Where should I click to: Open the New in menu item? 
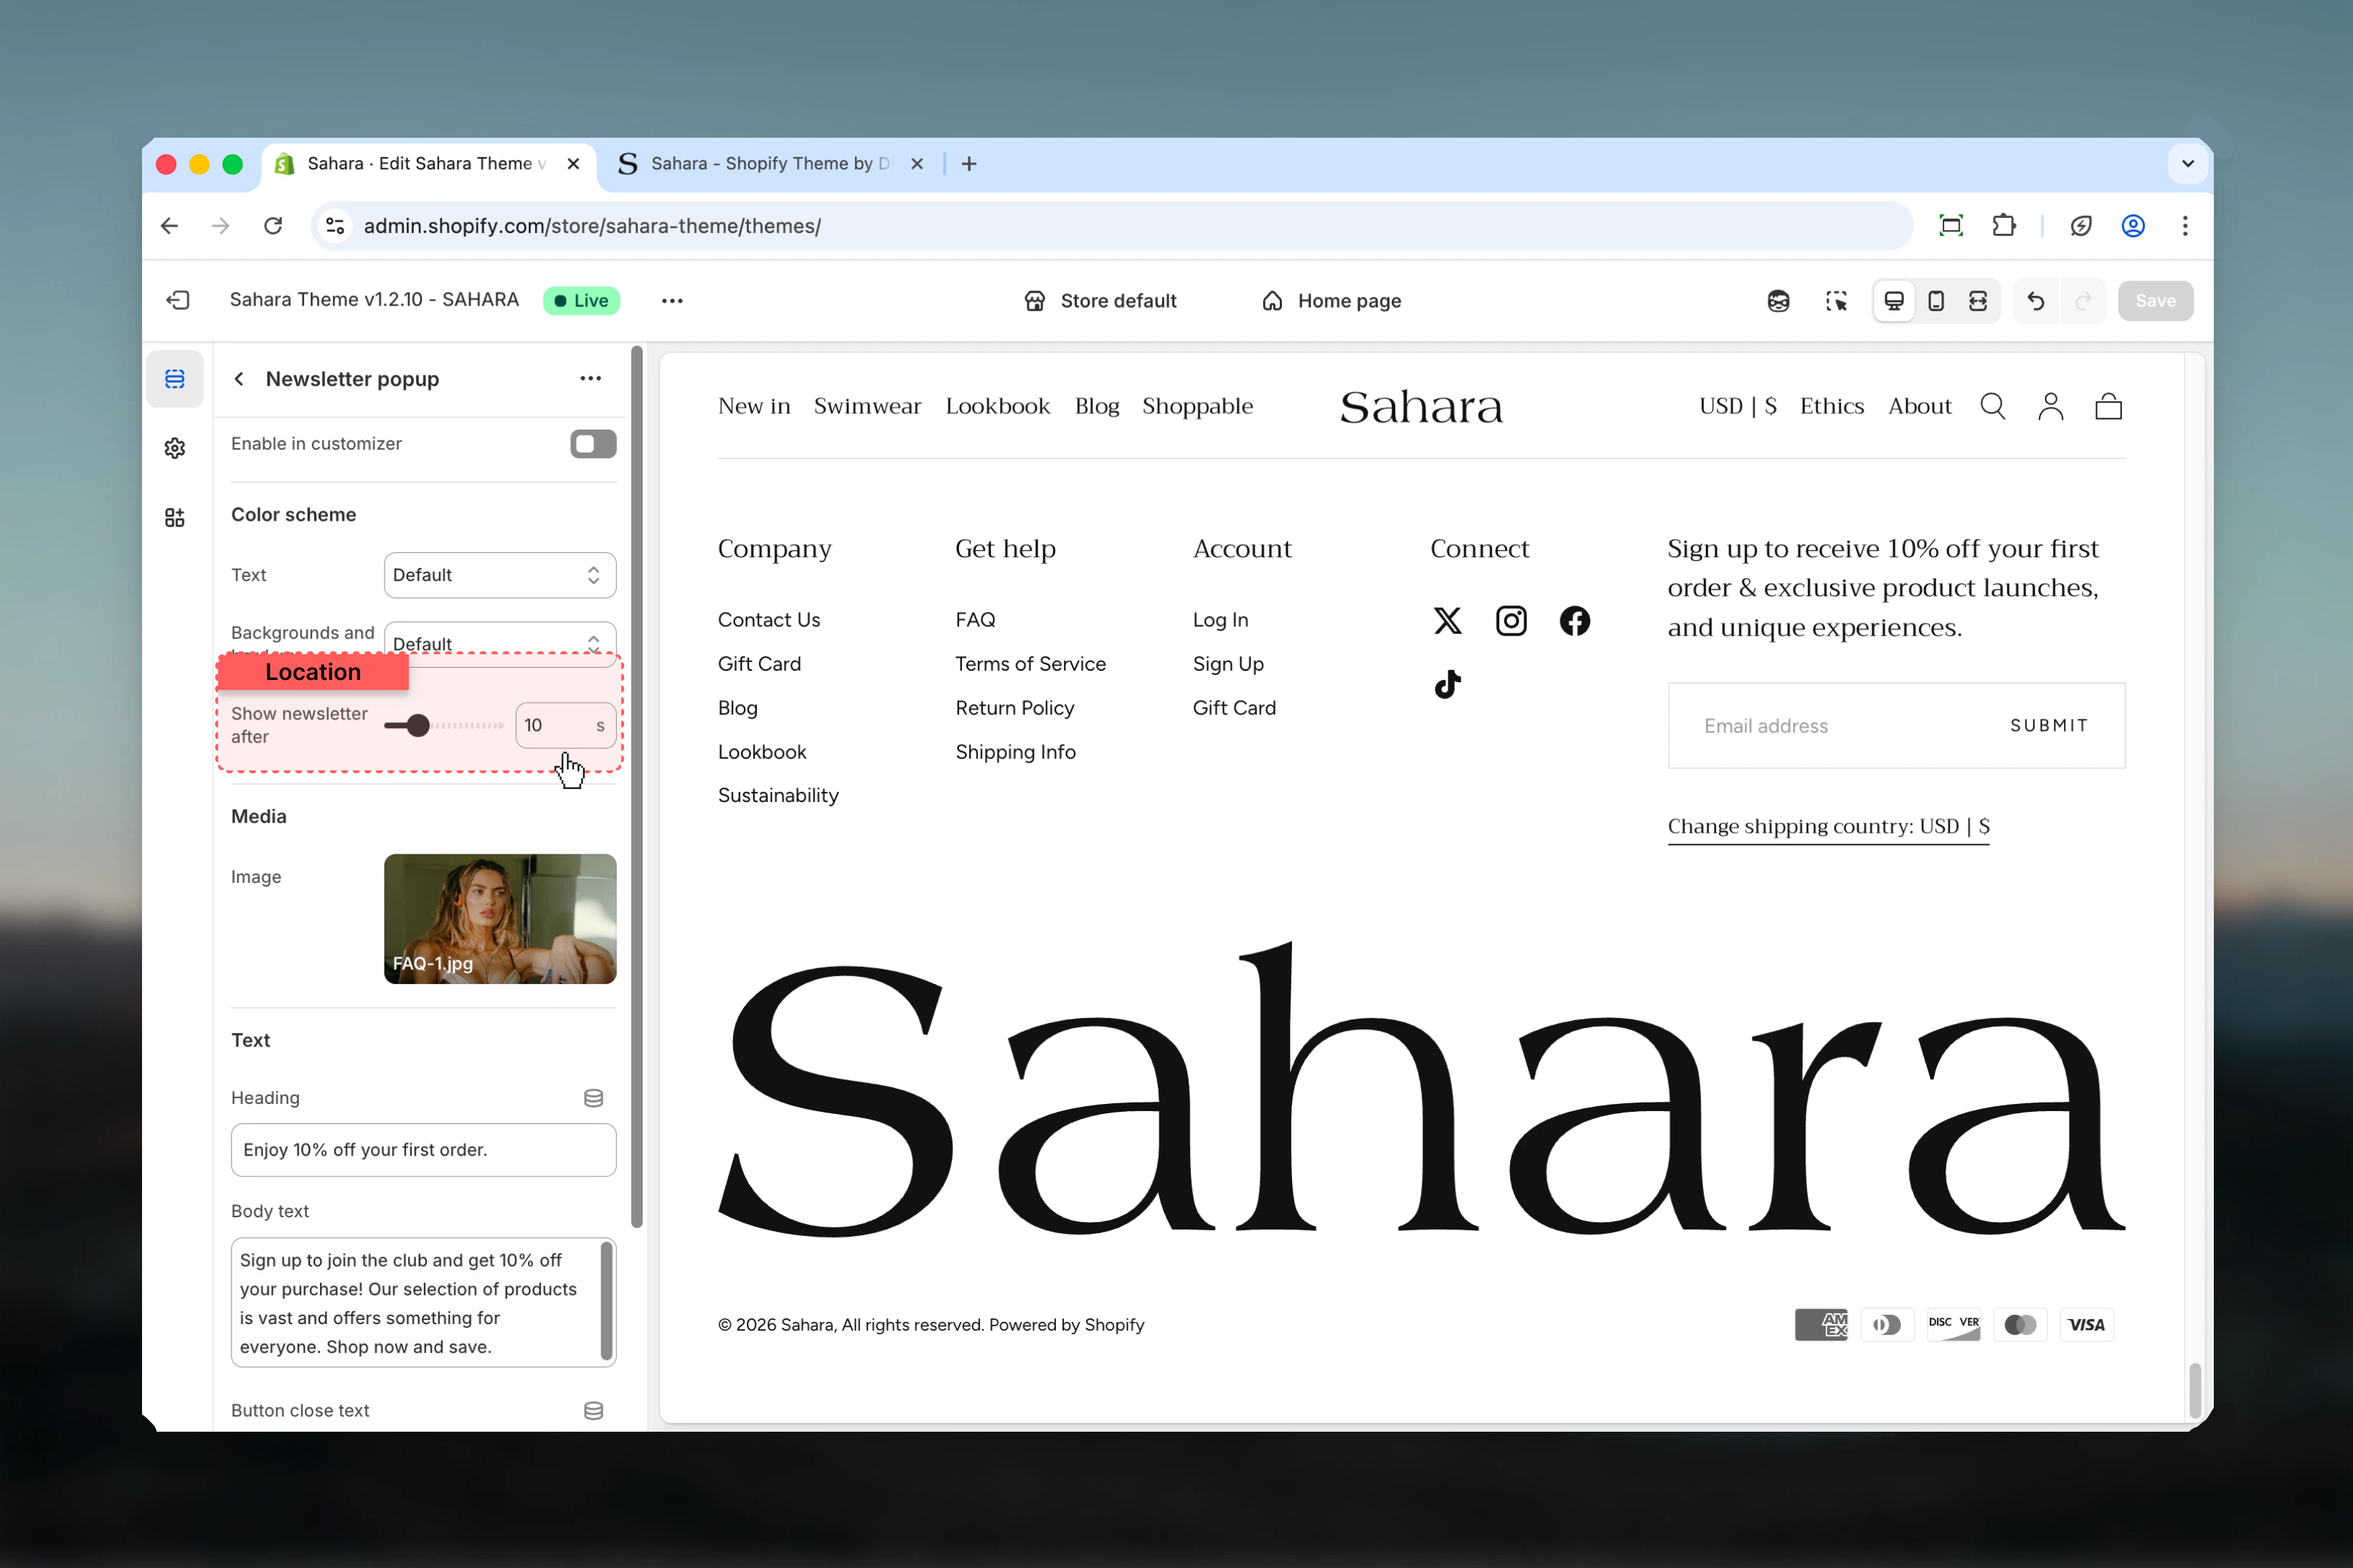click(754, 406)
